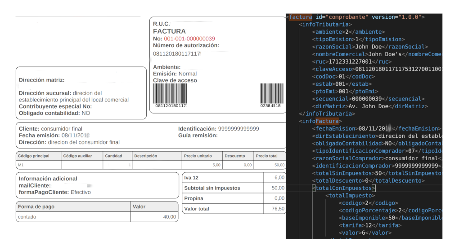Click the Identificación value 9999999999999

click(x=238, y=129)
